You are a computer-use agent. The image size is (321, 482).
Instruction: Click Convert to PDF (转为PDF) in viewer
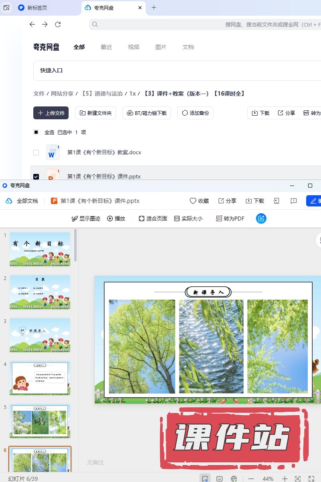tap(230, 219)
